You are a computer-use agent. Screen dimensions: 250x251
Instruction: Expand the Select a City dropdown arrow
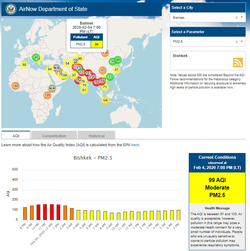(242, 17)
